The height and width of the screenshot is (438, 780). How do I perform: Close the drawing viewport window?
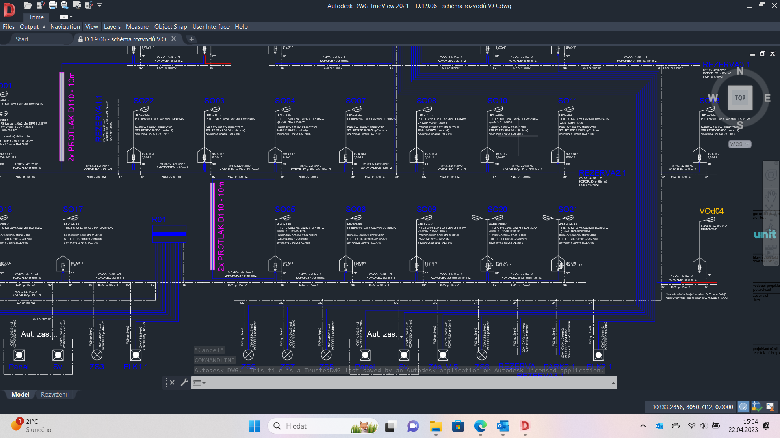click(773, 54)
